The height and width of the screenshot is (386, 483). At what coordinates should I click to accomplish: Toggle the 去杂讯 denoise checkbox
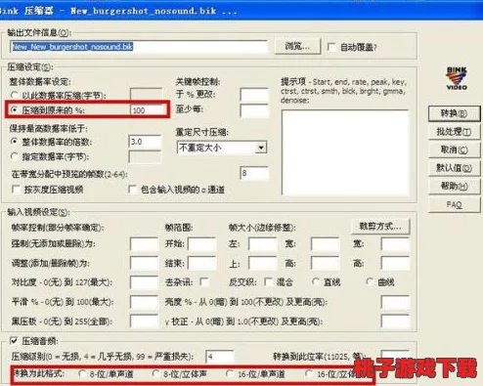[204, 281]
